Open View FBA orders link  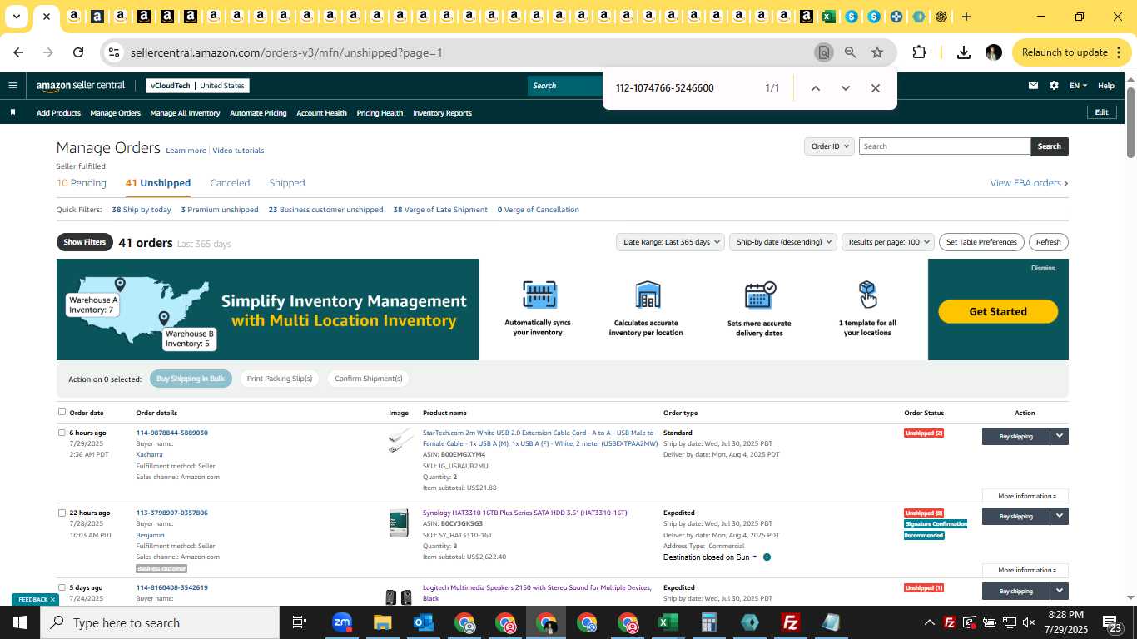pos(1029,183)
